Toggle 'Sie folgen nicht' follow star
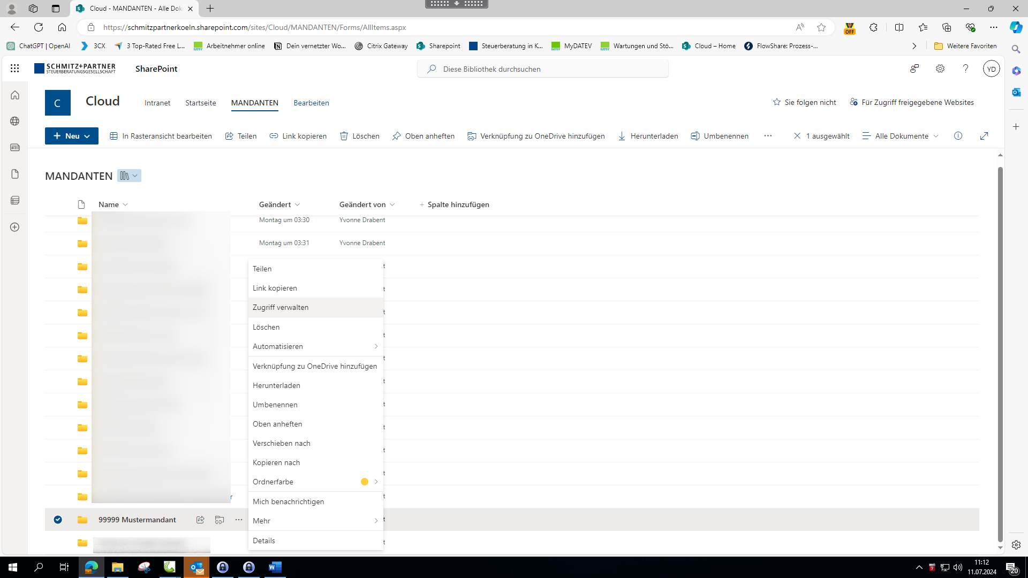1028x578 pixels. [777, 102]
